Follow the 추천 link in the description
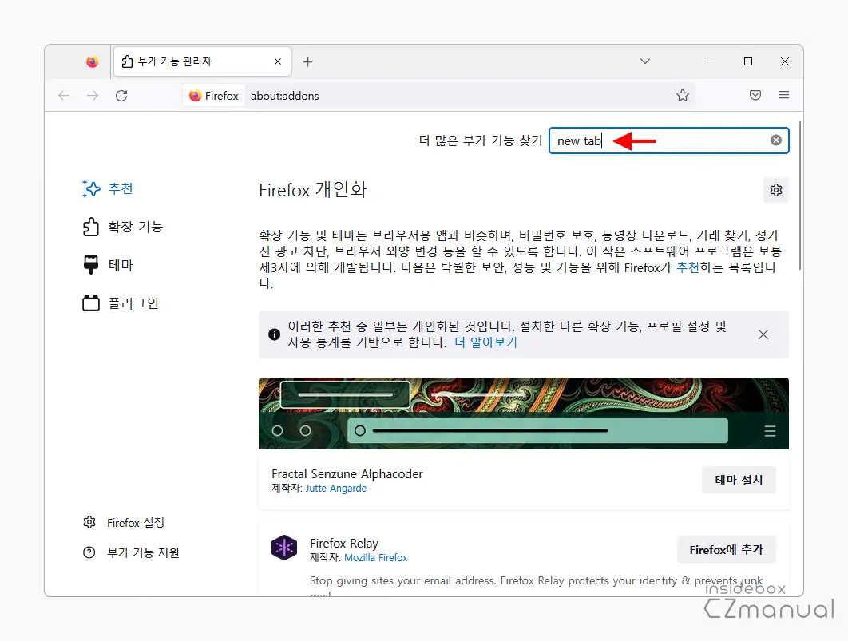 tap(688, 267)
